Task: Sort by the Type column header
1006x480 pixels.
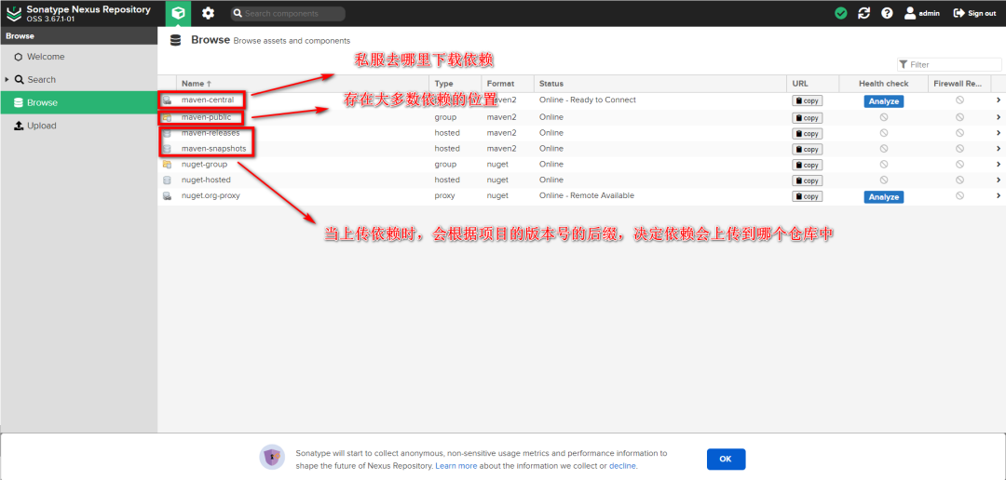Action: (x=455, y=84)
